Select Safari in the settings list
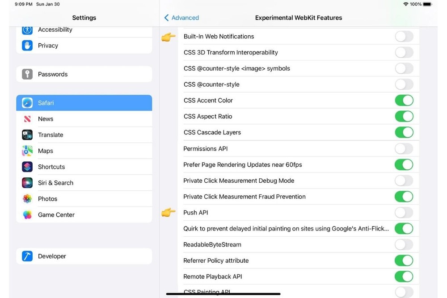Screen dimensions: 447x298 84,103
